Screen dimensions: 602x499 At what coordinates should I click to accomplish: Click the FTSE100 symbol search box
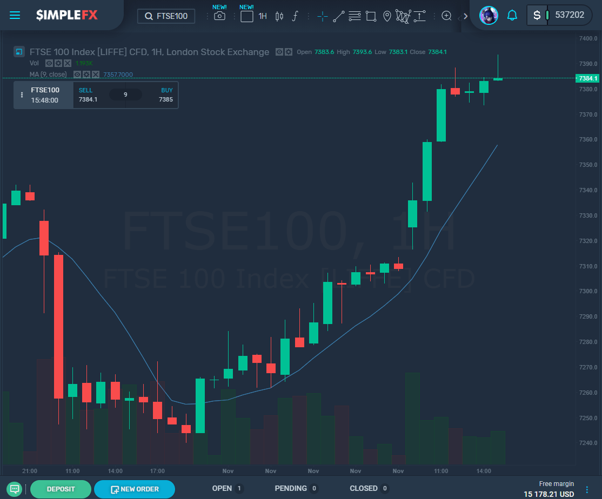coord(166,16)
